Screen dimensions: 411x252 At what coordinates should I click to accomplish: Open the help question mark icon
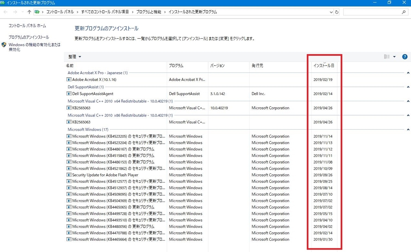404,57
